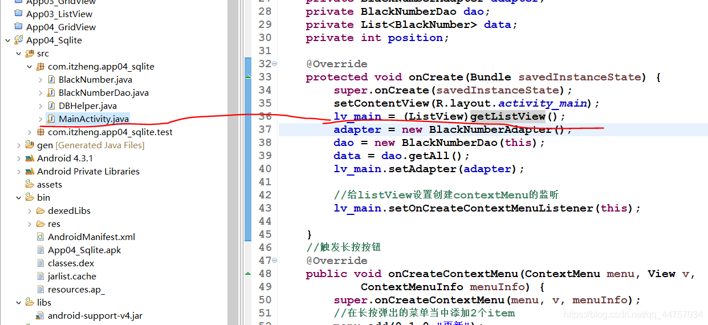The image size is (708, 325).
Task: Click the App04_Sqlite project icon
Action: 19,40
